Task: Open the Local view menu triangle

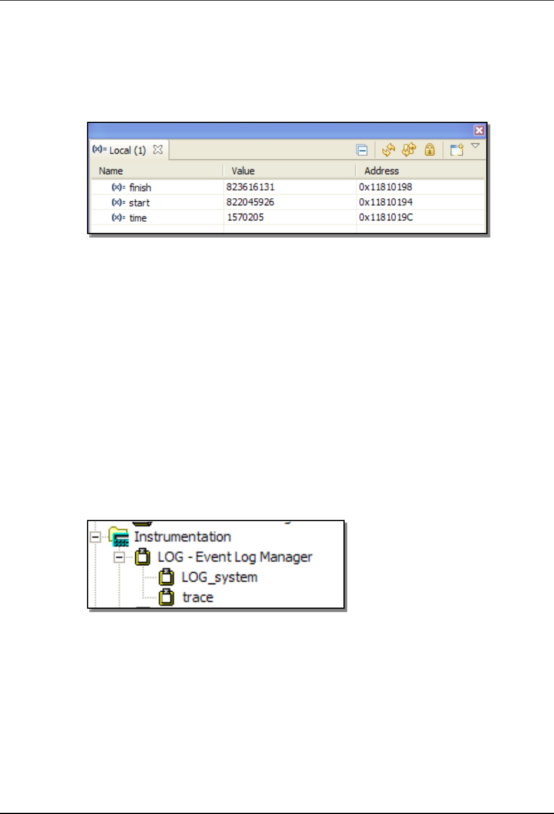Action: (x=475, y=146)
